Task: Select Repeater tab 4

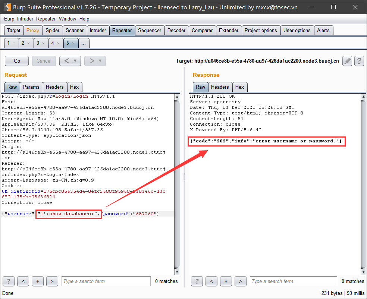Action: 53,43
